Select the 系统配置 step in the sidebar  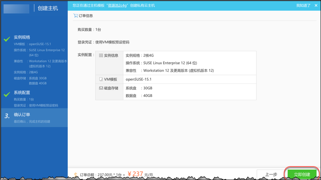point(22,93)
